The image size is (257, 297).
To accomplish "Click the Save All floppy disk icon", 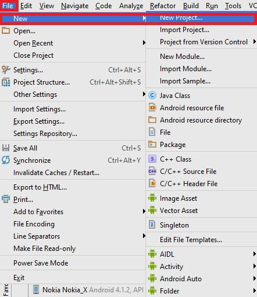I will 6,148.
